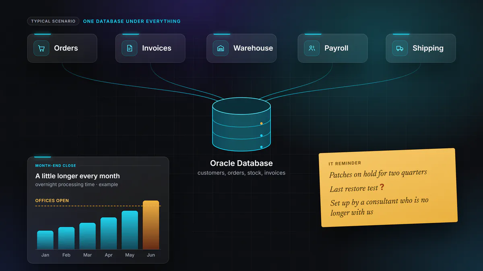
Task: Select the Invoices card label
Action: 157,48
